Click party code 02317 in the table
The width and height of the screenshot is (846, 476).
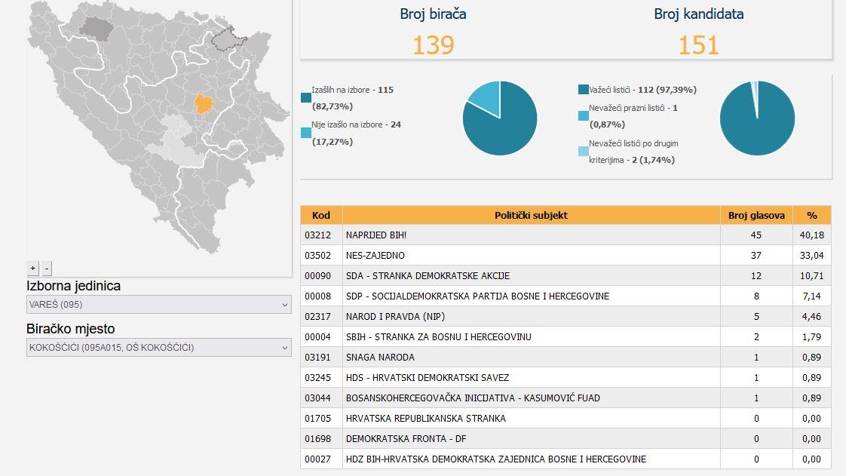[x=317, y=317]
